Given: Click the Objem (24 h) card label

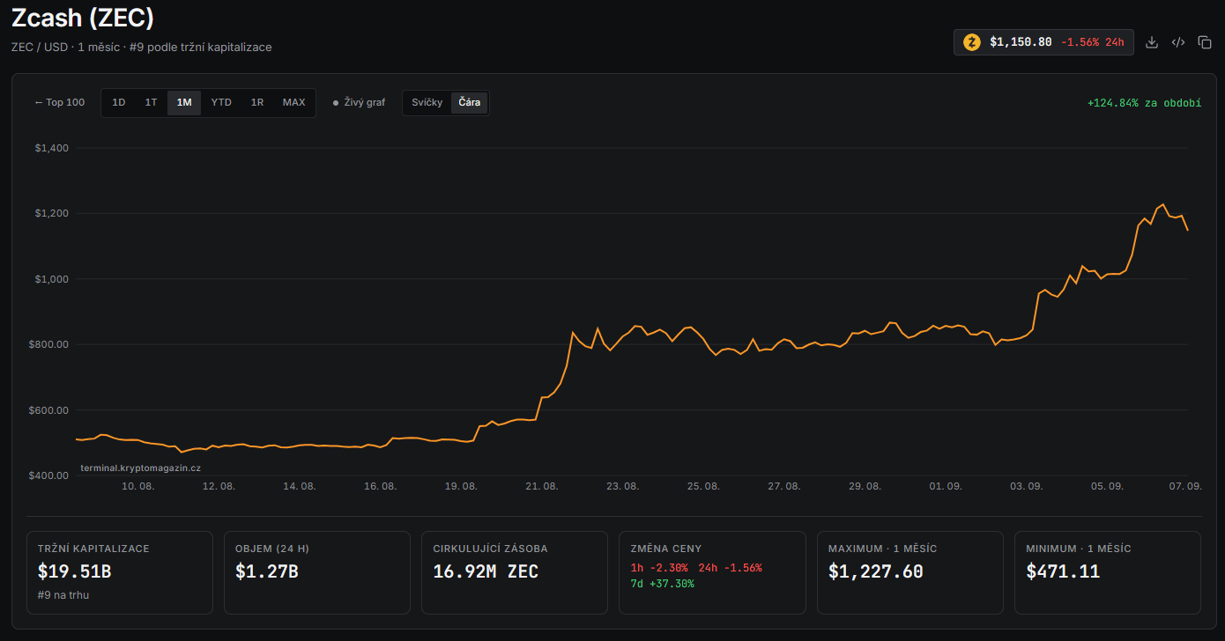Looking at the screenshot, I should click(x=272, y=549).
